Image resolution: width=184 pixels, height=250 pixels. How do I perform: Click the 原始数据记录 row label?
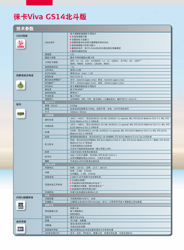(51, 211)
